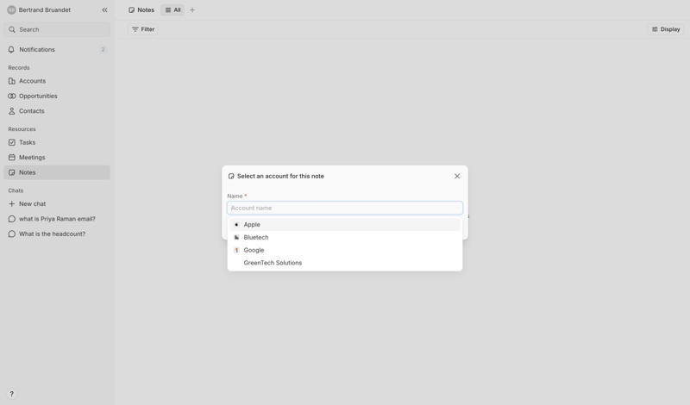Image resolution: width=690 pixels, height=405 pixels.
Task: Click the checkbox icon beside Tasks
Action: click(x=12, y=142)
